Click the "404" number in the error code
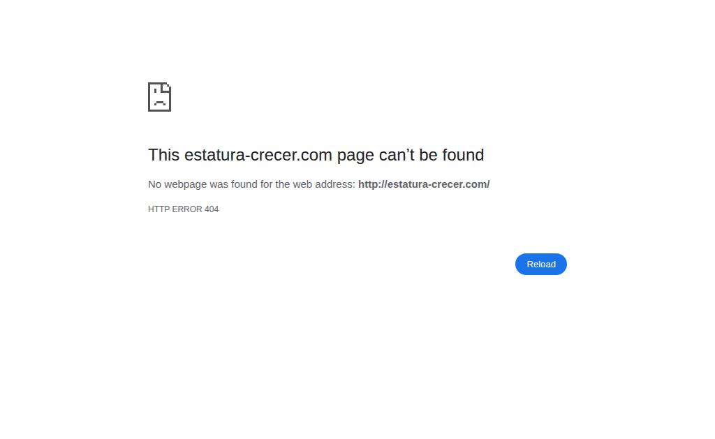Viewport: 715px width, 439px height. [212, 209]
